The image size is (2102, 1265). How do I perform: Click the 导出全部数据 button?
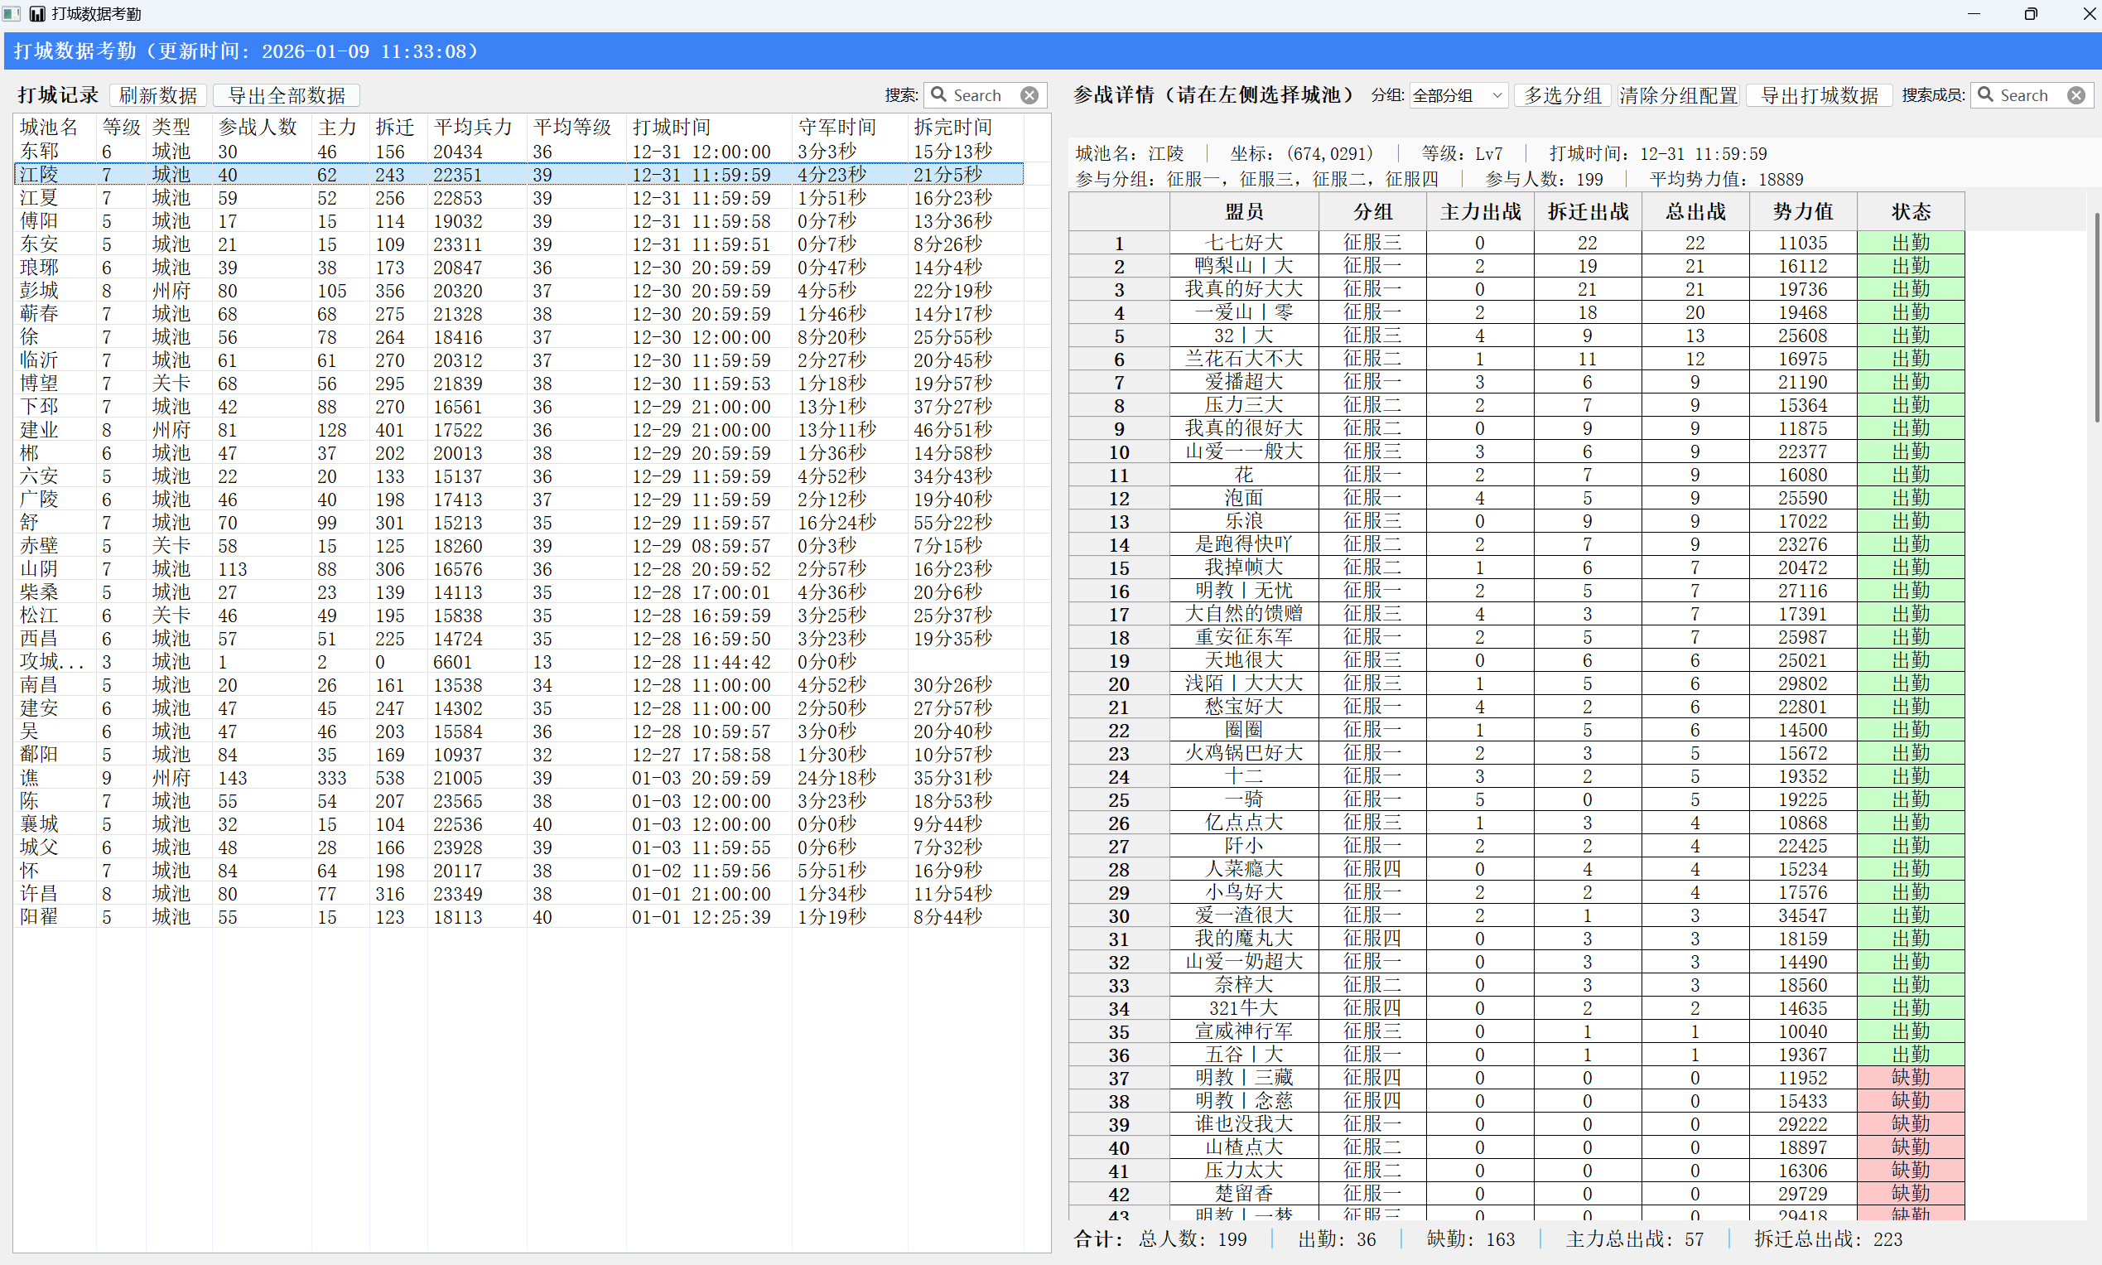click(x=287, y=95)
